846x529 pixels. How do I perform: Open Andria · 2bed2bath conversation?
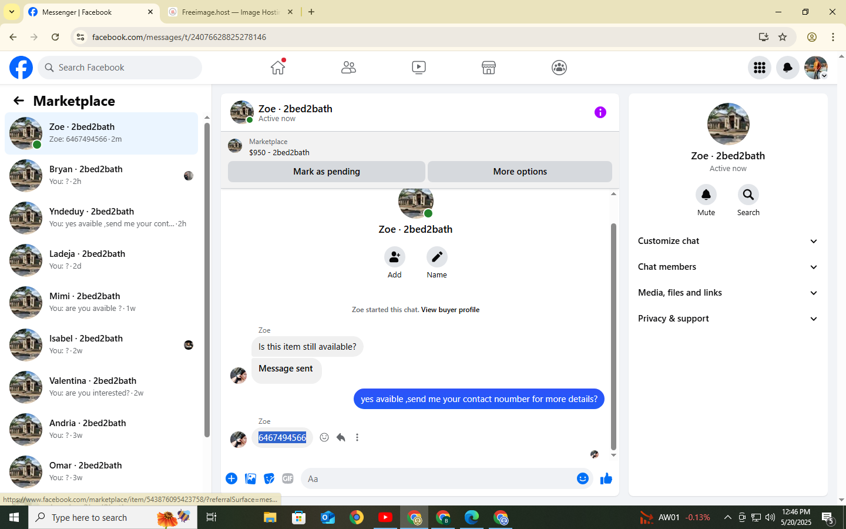[101, 430]
